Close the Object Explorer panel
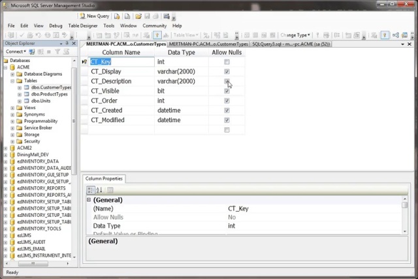418x279 pixels. tap(74, 43)
